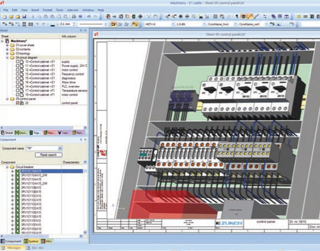The image size is (320, 251).
Task: Click the Circuit-breaker folder icon
Action: click(x=12, y=167)
